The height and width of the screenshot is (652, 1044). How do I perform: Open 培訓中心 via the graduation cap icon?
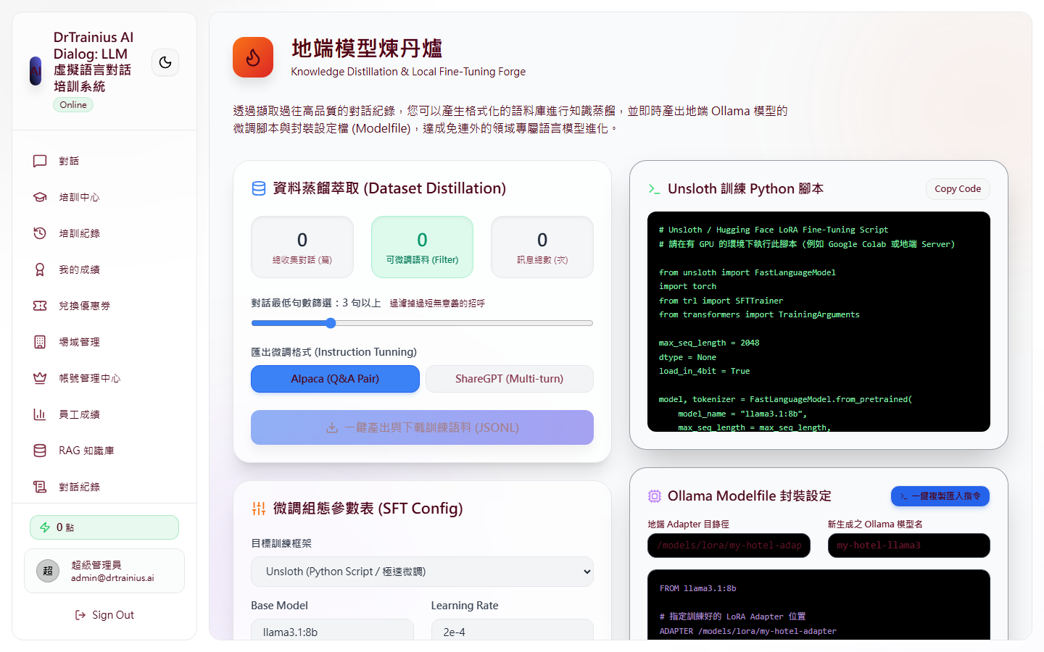pyautogui.click(x=40, y=196)
